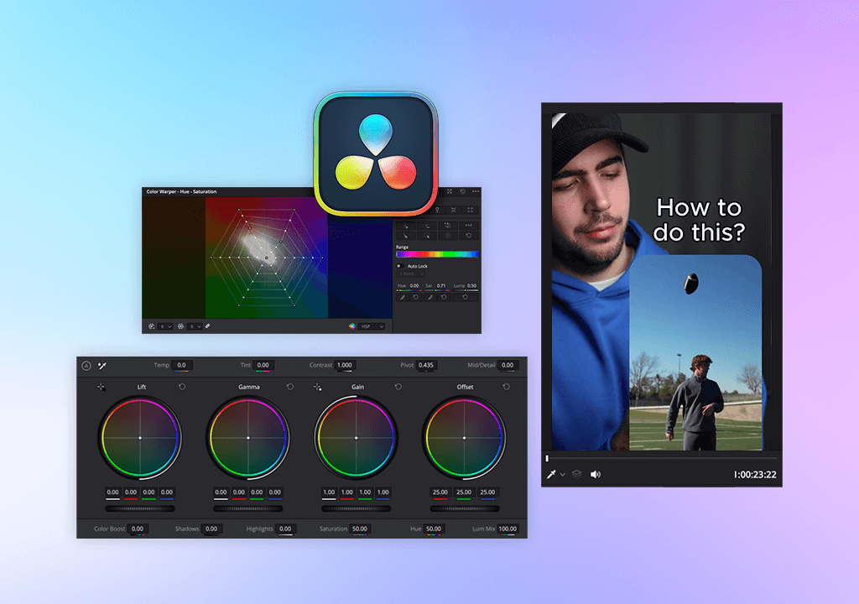This screenshot has width=859, height=604.
Task: Open the '1 Point' dropdown under Auto Lock
Action: click(411, 274)
